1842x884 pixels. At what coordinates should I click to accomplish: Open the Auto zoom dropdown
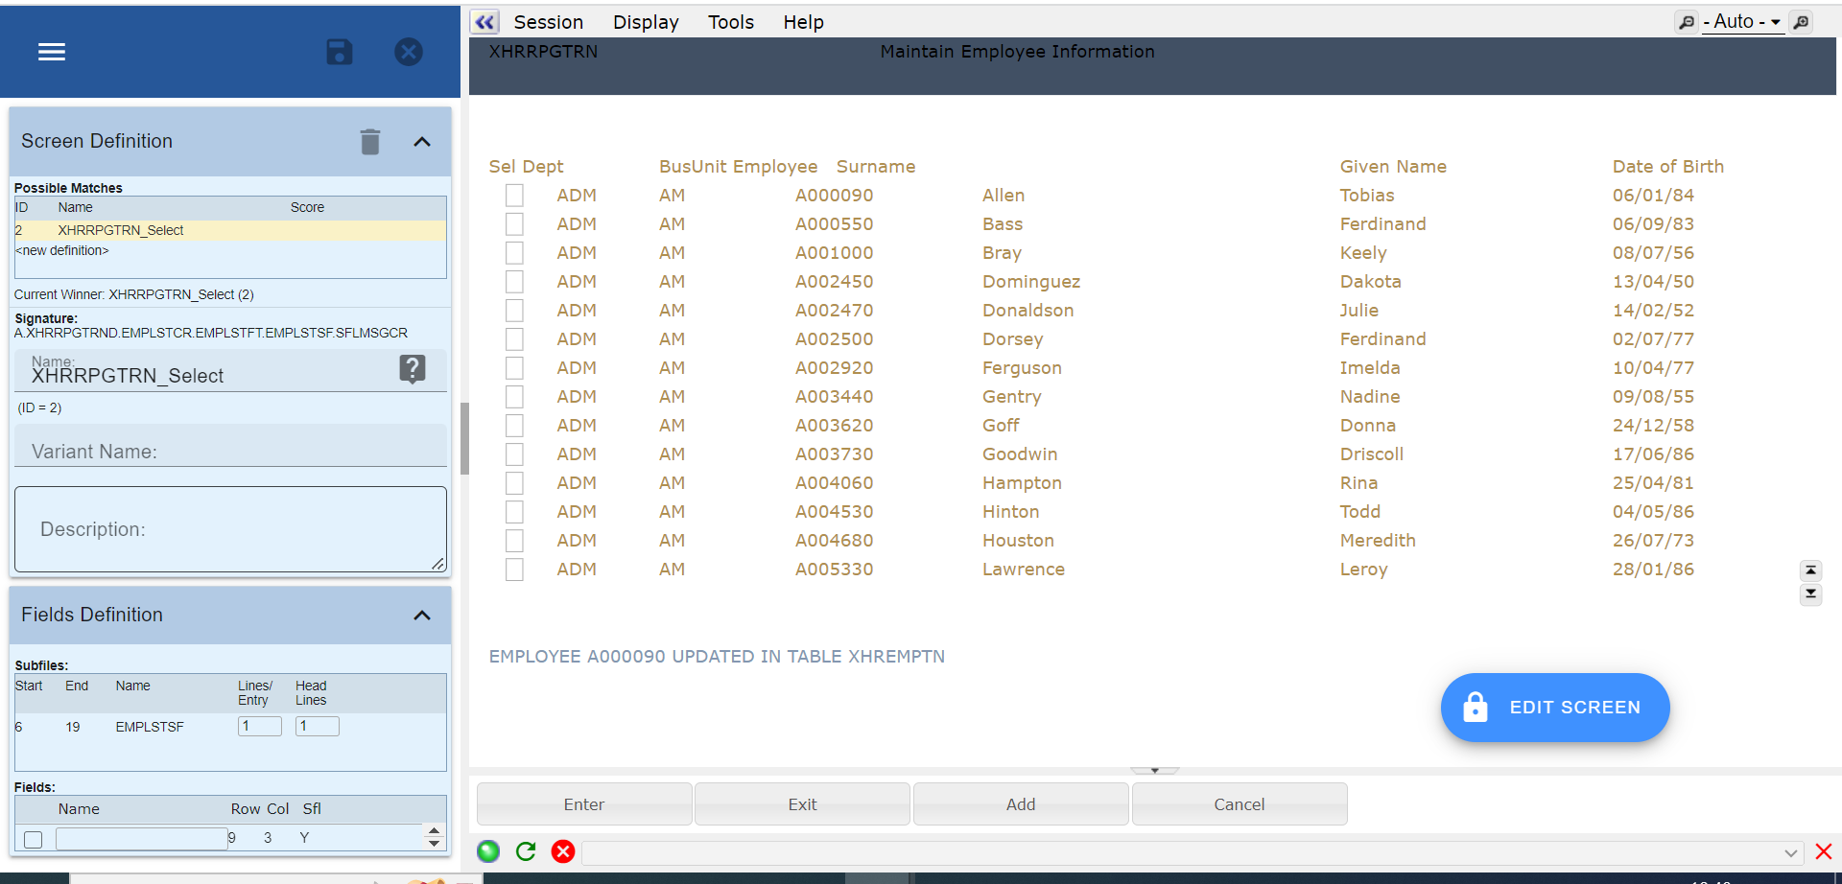pos(1743,22)
